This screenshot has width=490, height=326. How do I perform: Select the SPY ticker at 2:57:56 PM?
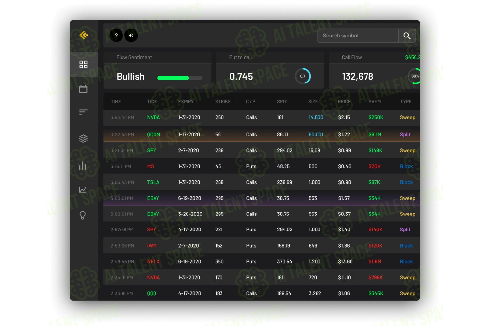pyautogui.click(x=152, y=230)
